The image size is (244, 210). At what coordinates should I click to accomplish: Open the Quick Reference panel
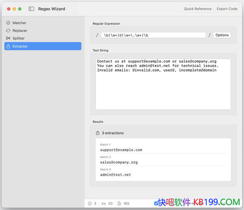[x=197, y=9]
